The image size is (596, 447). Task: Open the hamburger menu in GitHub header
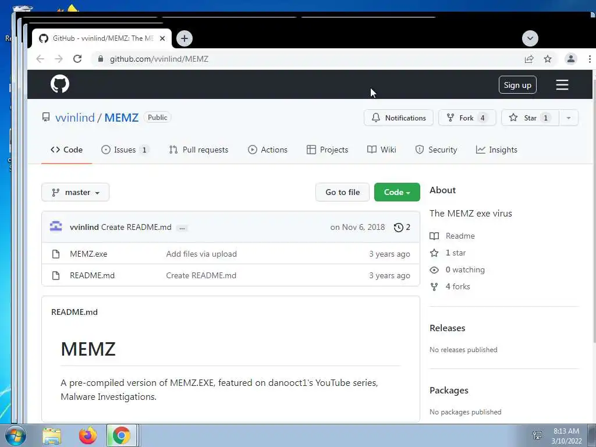562,85
